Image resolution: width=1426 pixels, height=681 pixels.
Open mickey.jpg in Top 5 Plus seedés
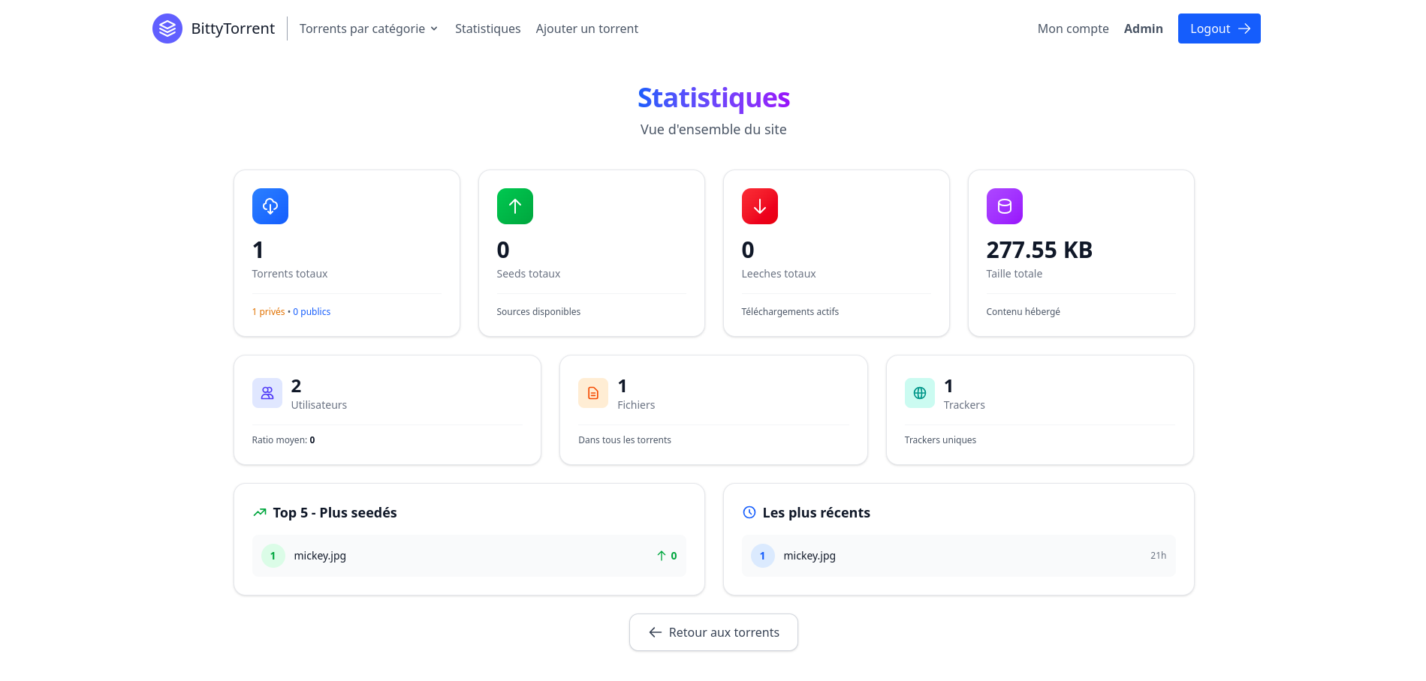click(320, 556)
